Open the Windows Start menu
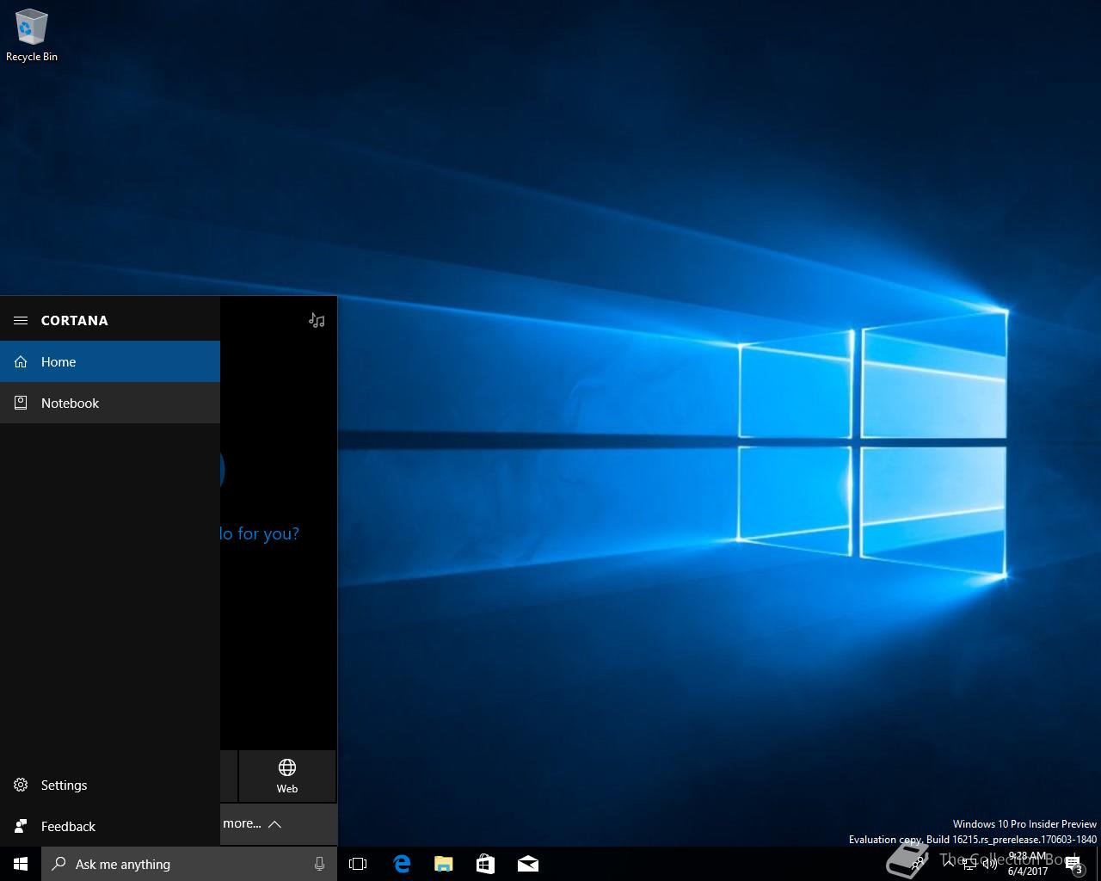Viewport: 1101px width, 881px height. pyautogui.click(x=21, y=864)
